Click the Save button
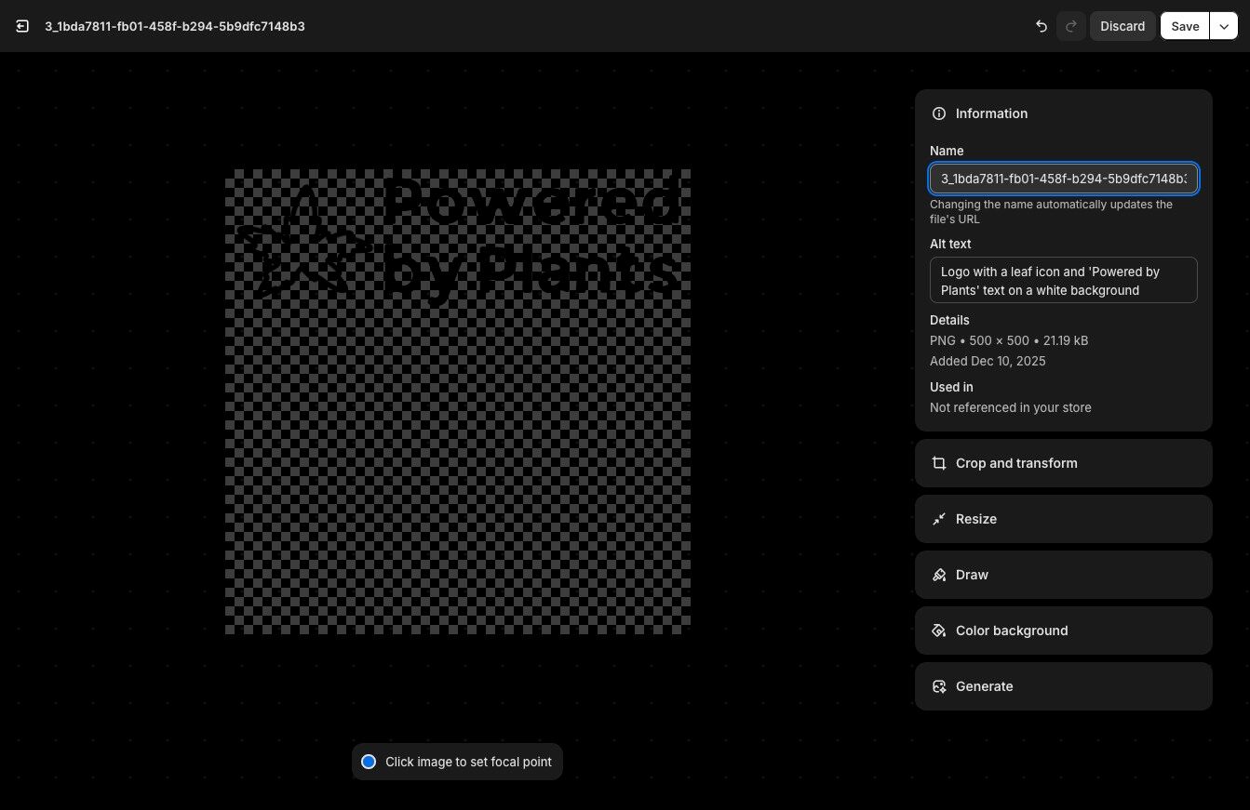This screenshot has height=810, width=1250. click(x=1185, y=26)
